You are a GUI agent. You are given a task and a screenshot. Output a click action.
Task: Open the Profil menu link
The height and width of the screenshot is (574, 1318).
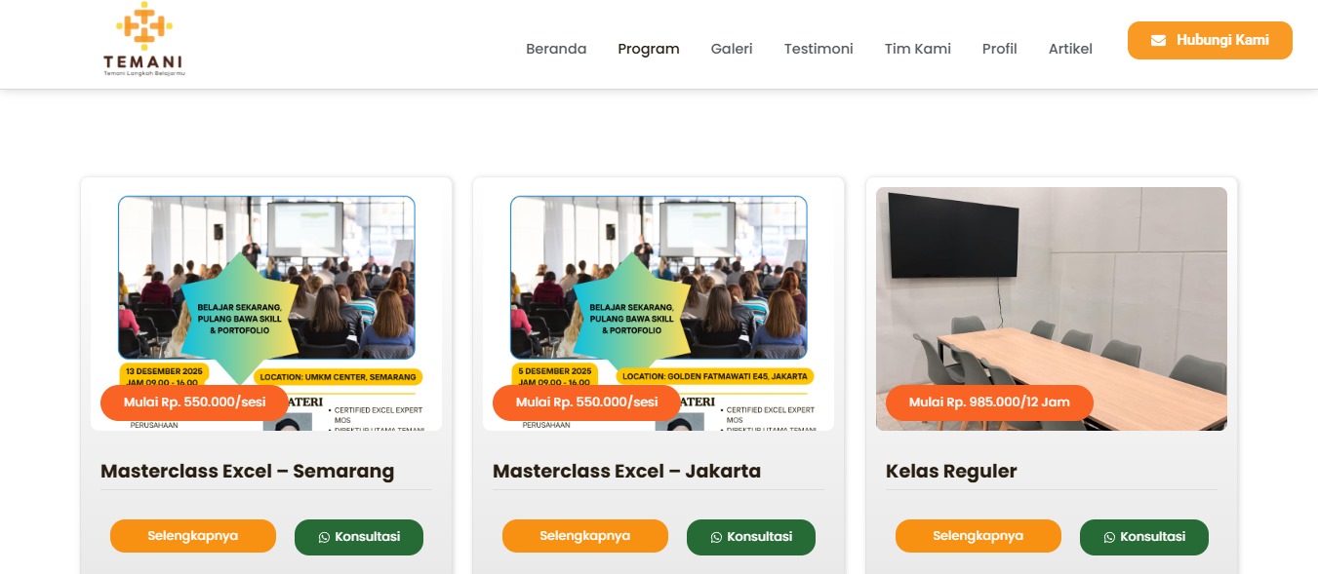1000,49
